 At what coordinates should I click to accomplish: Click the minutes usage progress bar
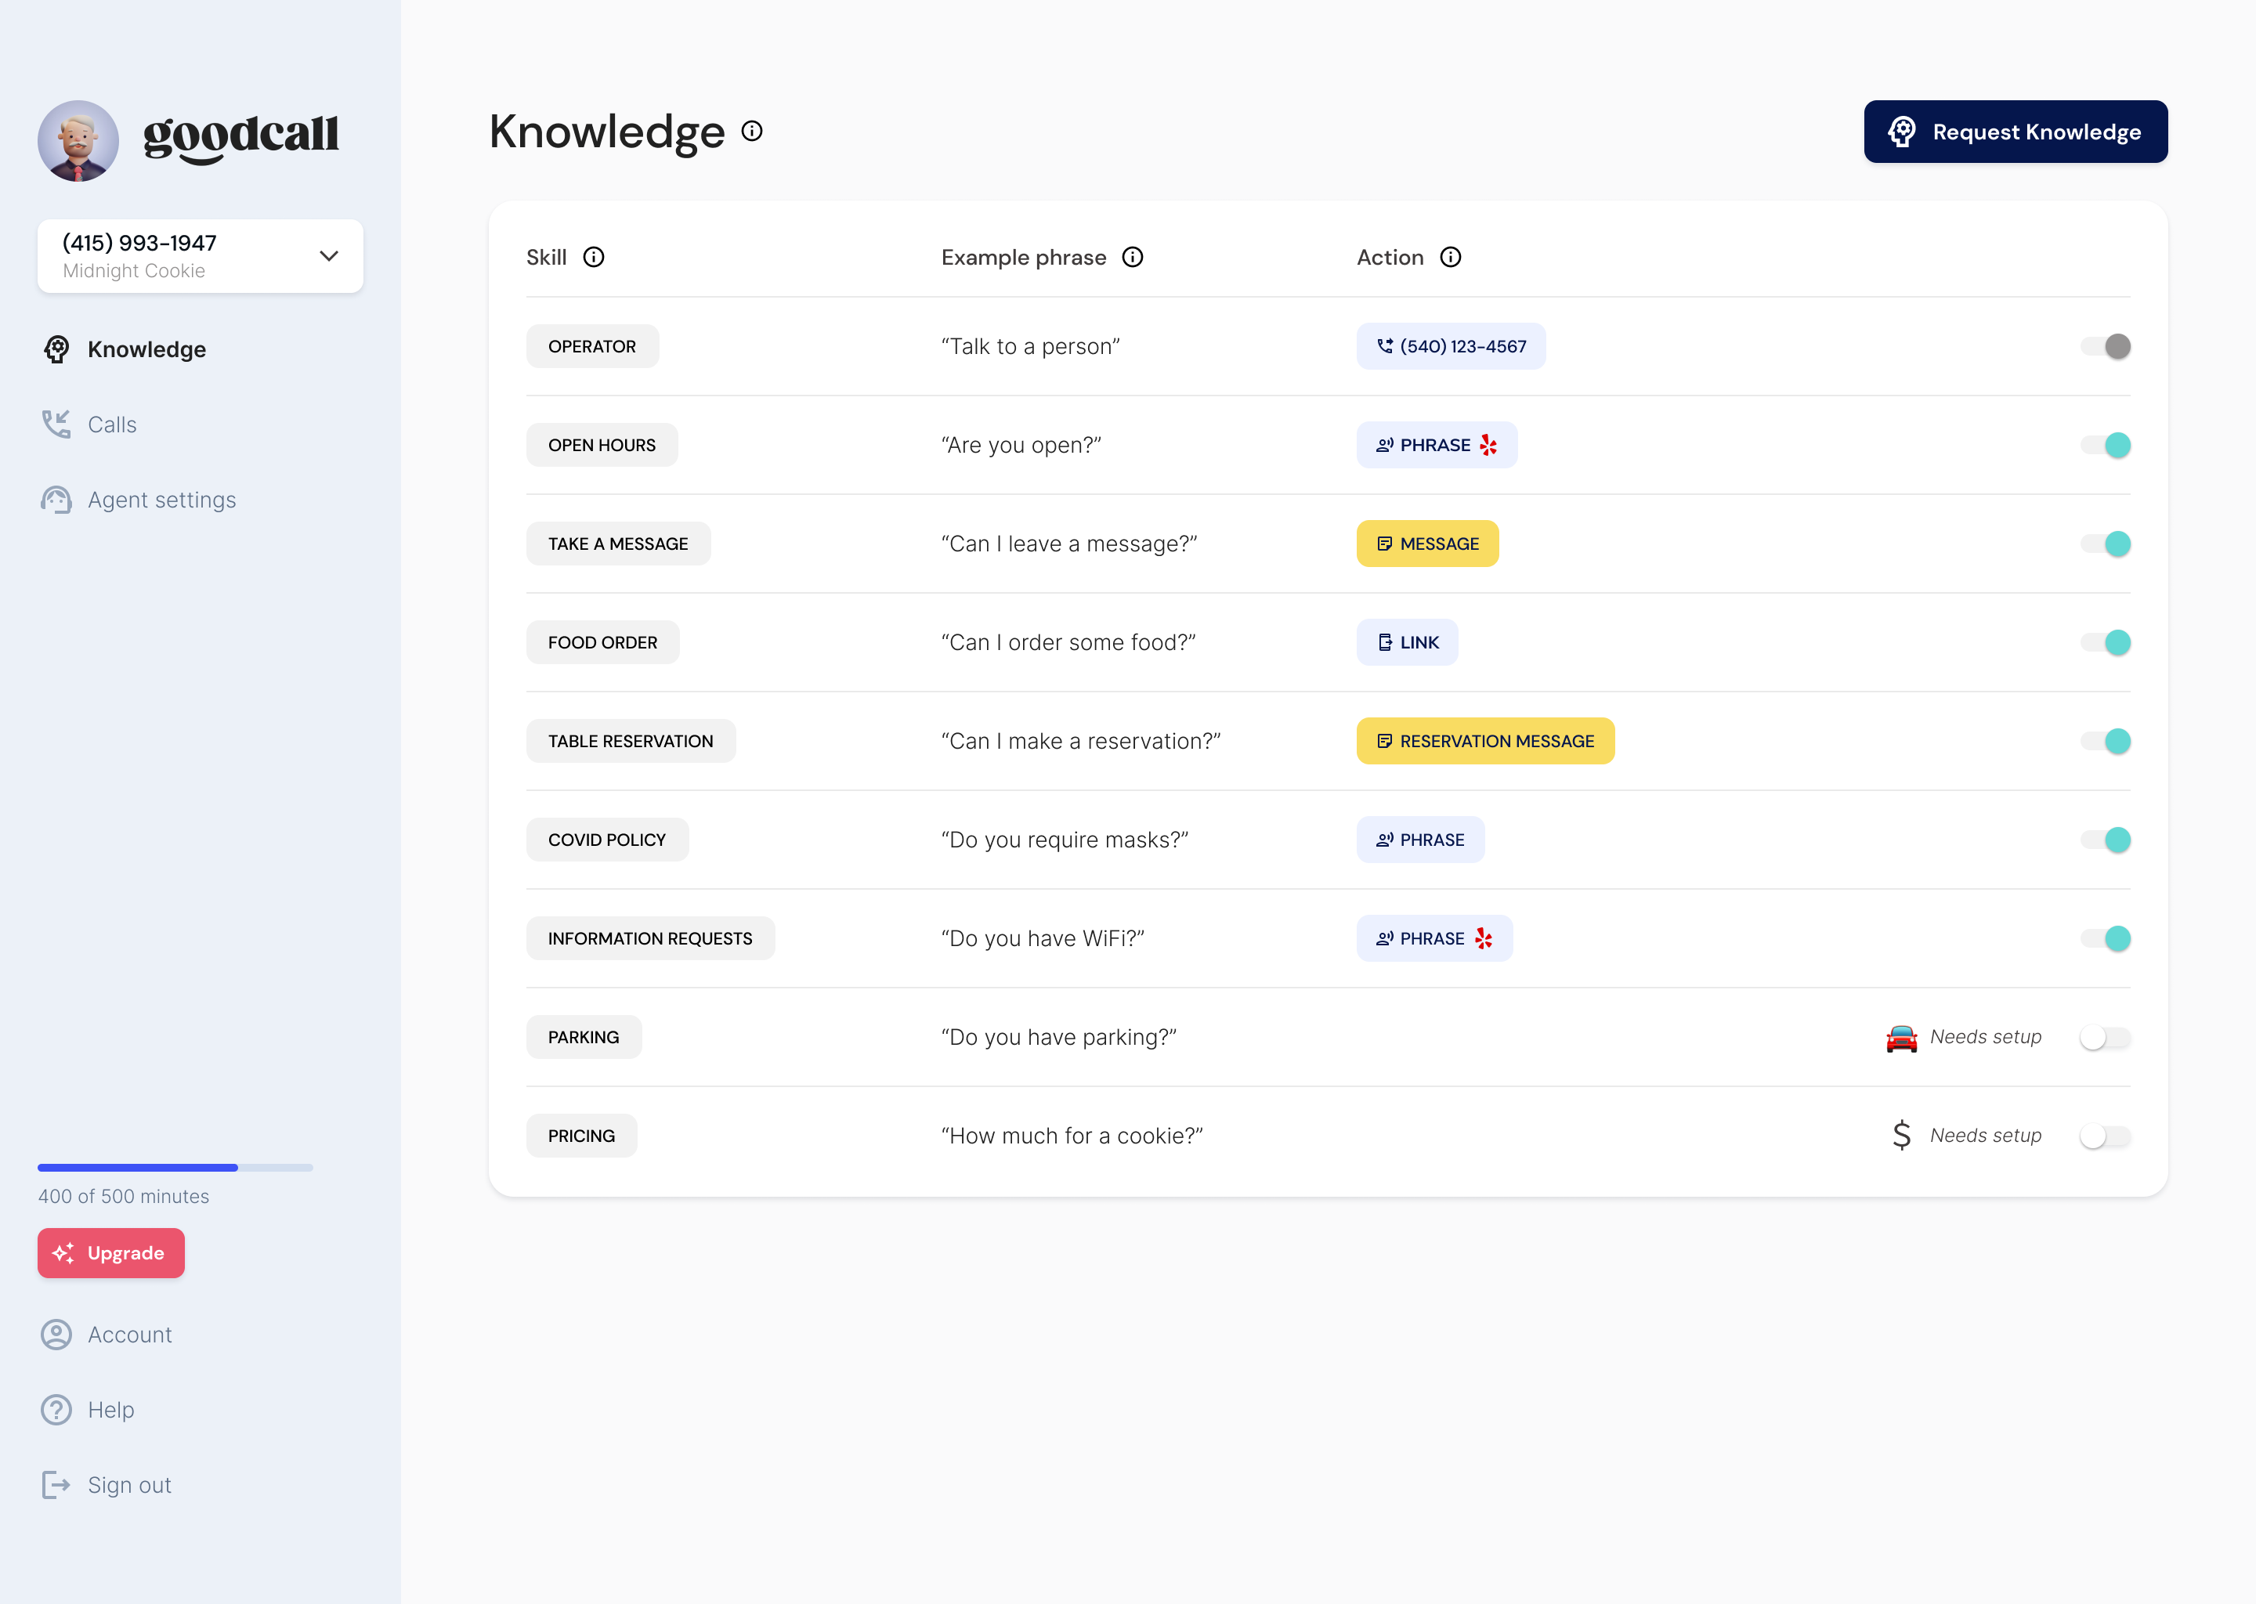click(x=175, y=1168)
